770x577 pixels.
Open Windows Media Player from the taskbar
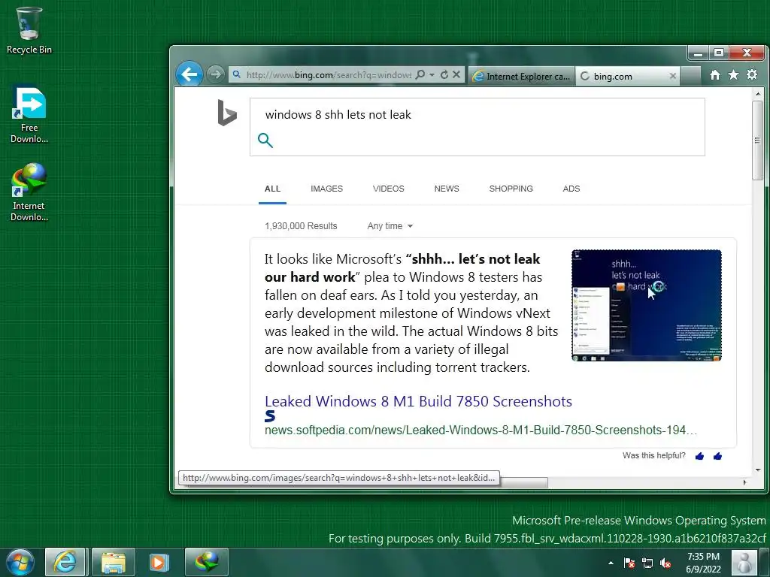(x=159, y=562)
